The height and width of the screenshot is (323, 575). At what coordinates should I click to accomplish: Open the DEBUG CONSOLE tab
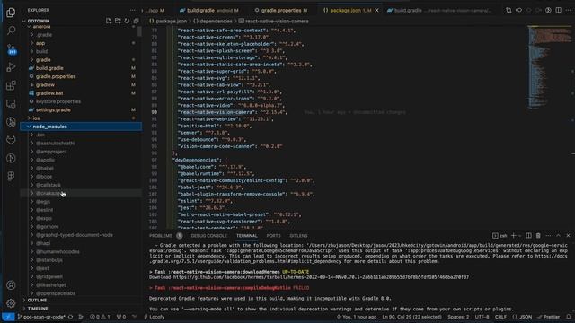(208, 236)
